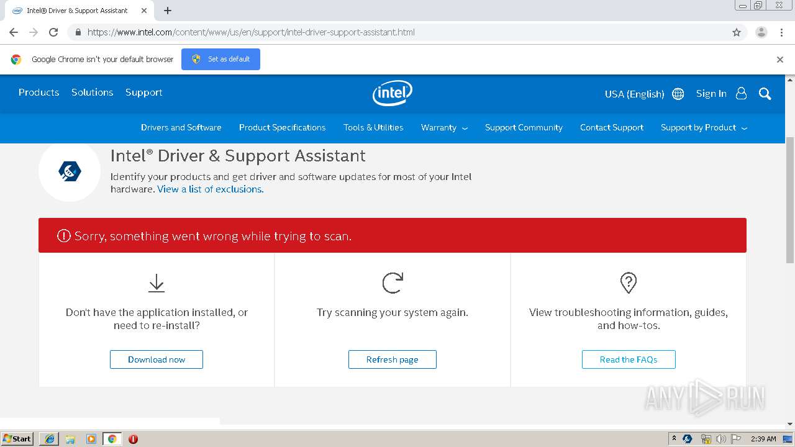The height and width of the screenshot is (447, 795).
Task: Bookmark this page with star icon
Action: [x=737, y=32]
